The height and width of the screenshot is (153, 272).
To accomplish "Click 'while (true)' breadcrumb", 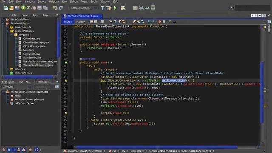I will point(137,151).
